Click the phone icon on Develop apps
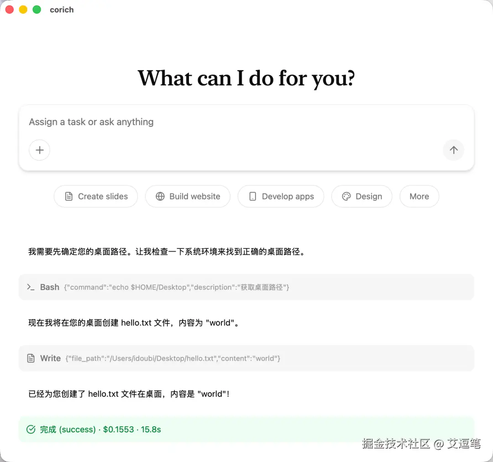The height and width of the screenshot is (462, 493). click(x=252, y=196)
